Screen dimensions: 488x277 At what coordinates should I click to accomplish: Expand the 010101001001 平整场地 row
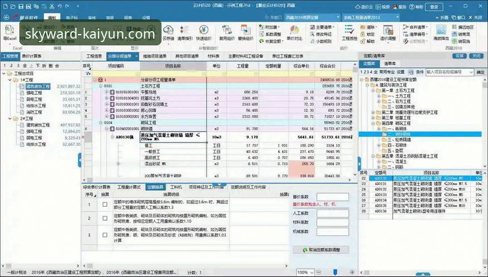click(106, 92)
